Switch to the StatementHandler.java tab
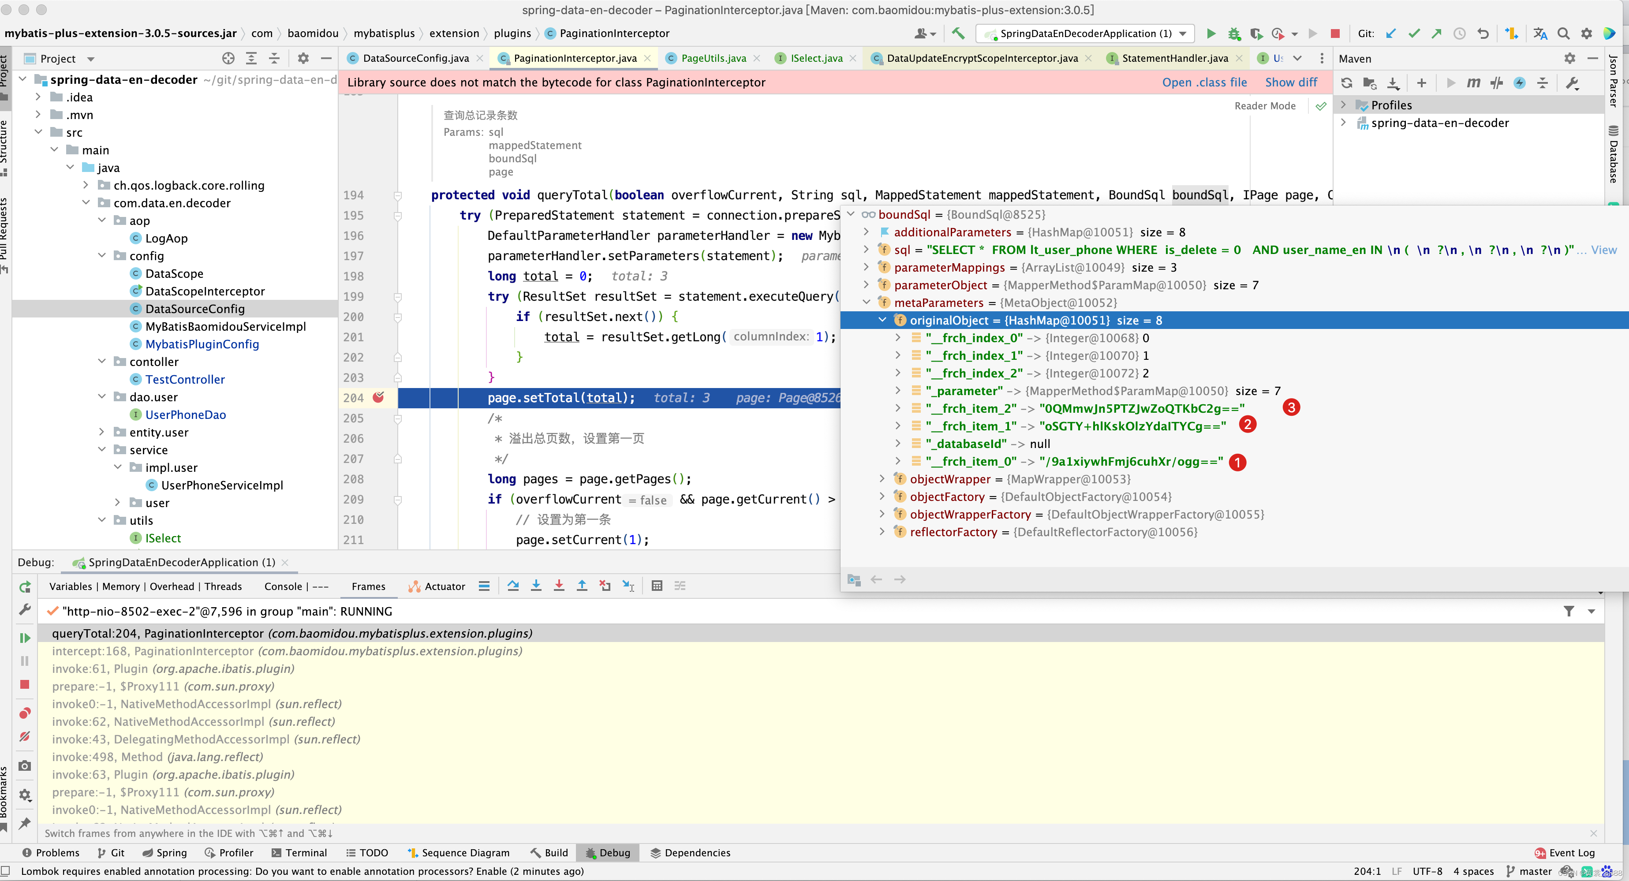Viewport: 1629px width, 881px height. point(1175,58)
